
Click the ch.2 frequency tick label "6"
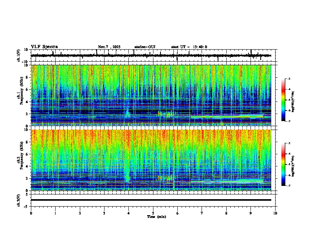[27, 154]
